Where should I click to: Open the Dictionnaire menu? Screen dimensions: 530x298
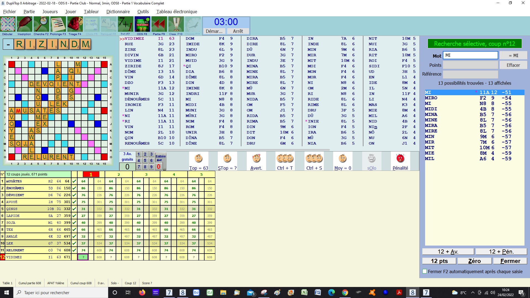click(118, 12)
